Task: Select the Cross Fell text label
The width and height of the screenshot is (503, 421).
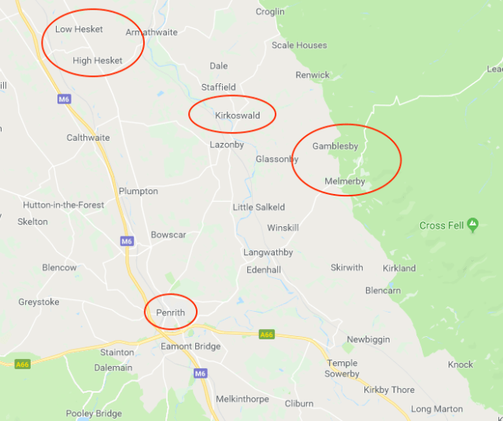Action: click(442, 225)
